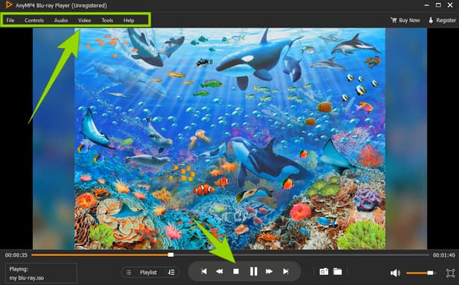Rewind the video playback
This screenshot has height=285, width=459.
220,271
